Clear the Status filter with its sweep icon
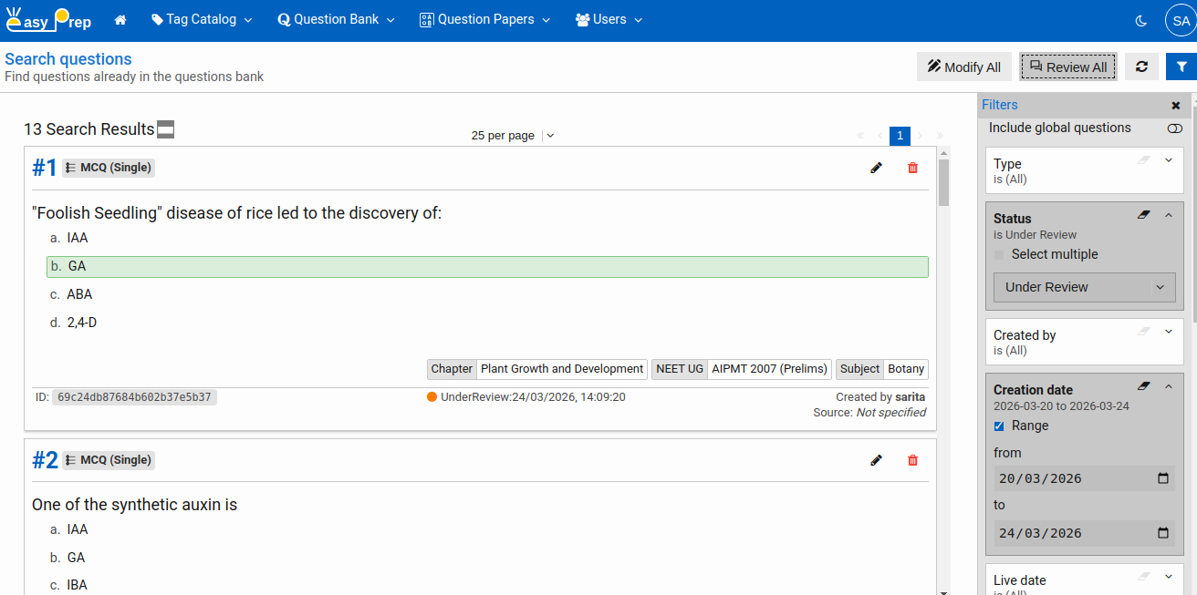The width and height of the screenshot is (1197, 595). tap(1143, 215)
